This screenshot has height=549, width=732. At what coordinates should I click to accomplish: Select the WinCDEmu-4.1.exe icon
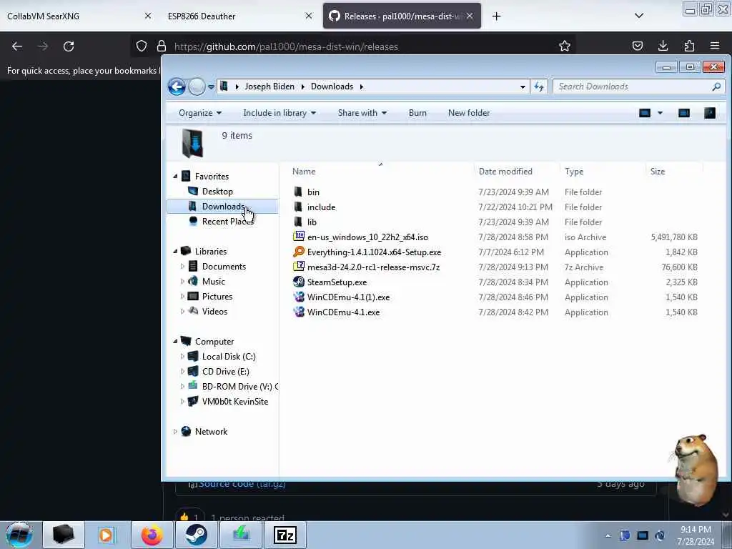[x=299, y=312]
